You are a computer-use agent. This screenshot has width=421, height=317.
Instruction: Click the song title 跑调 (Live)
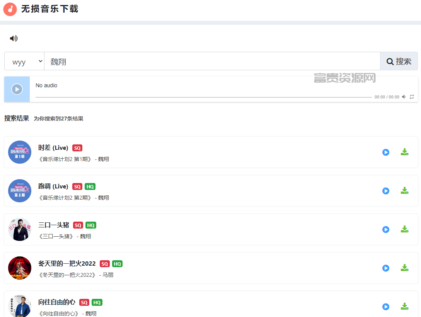(53, 186)
